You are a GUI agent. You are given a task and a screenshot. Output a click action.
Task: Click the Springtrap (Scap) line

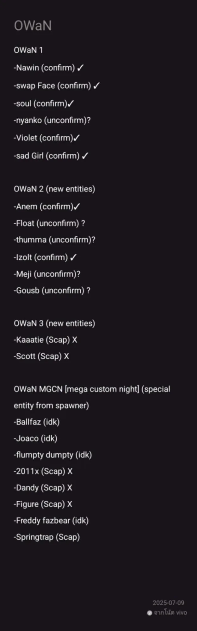[47, 537]
